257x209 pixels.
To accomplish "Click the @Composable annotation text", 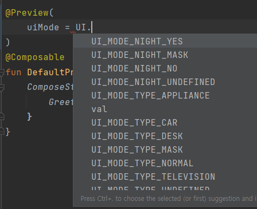I will click(x=35, y=57).
